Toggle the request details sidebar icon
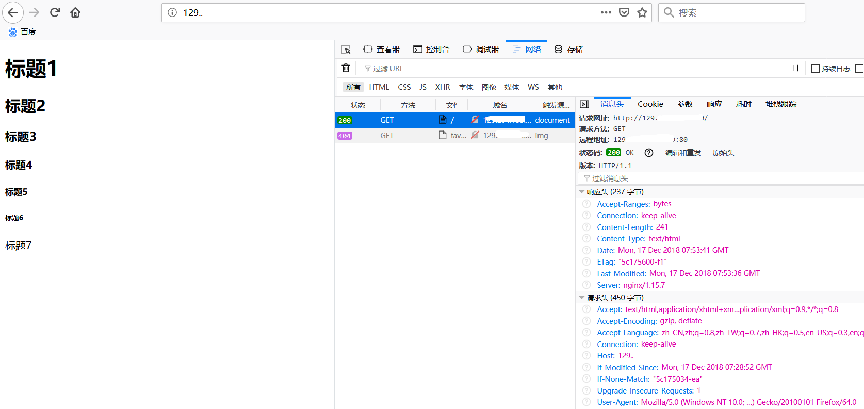This screenshot has width=864, height=409. tap(584, 104)
